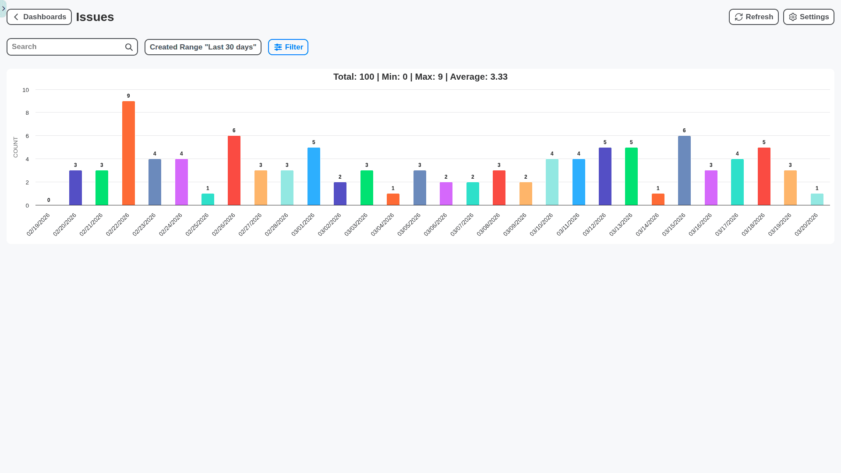Screen dimensions: 841x473
Task: Open settings via the gear icon
Action: [792, 17]
